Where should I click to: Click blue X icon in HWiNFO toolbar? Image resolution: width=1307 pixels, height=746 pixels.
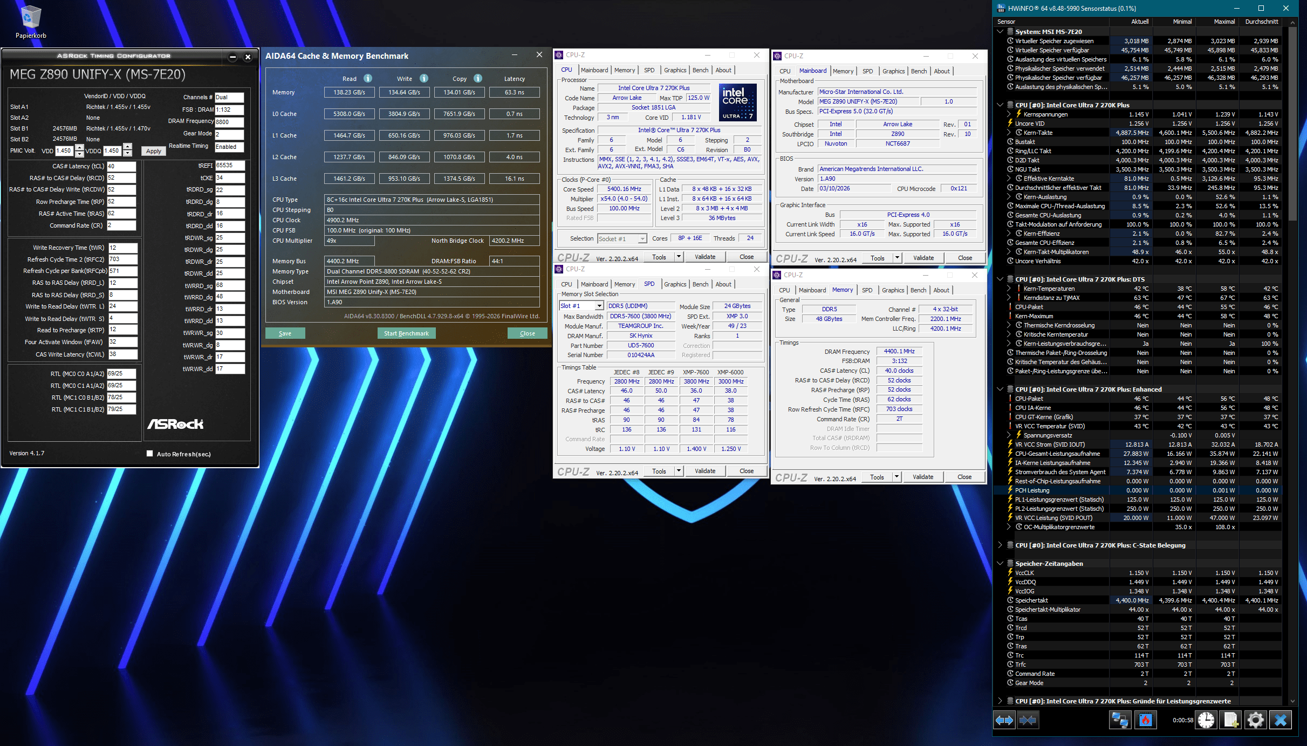1281,720
